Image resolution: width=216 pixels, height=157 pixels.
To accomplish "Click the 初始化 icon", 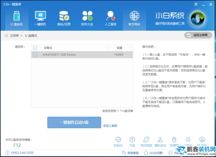I will pyautogui.click(x=118, y=142).
